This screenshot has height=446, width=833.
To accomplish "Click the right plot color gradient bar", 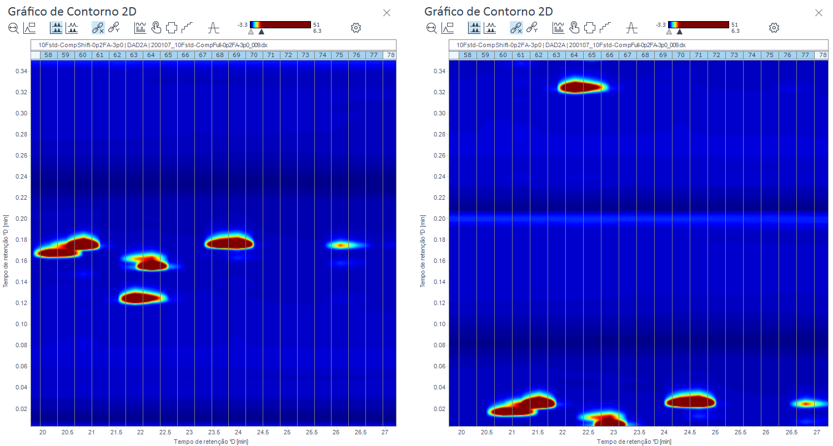I will [x=698, y=24].
